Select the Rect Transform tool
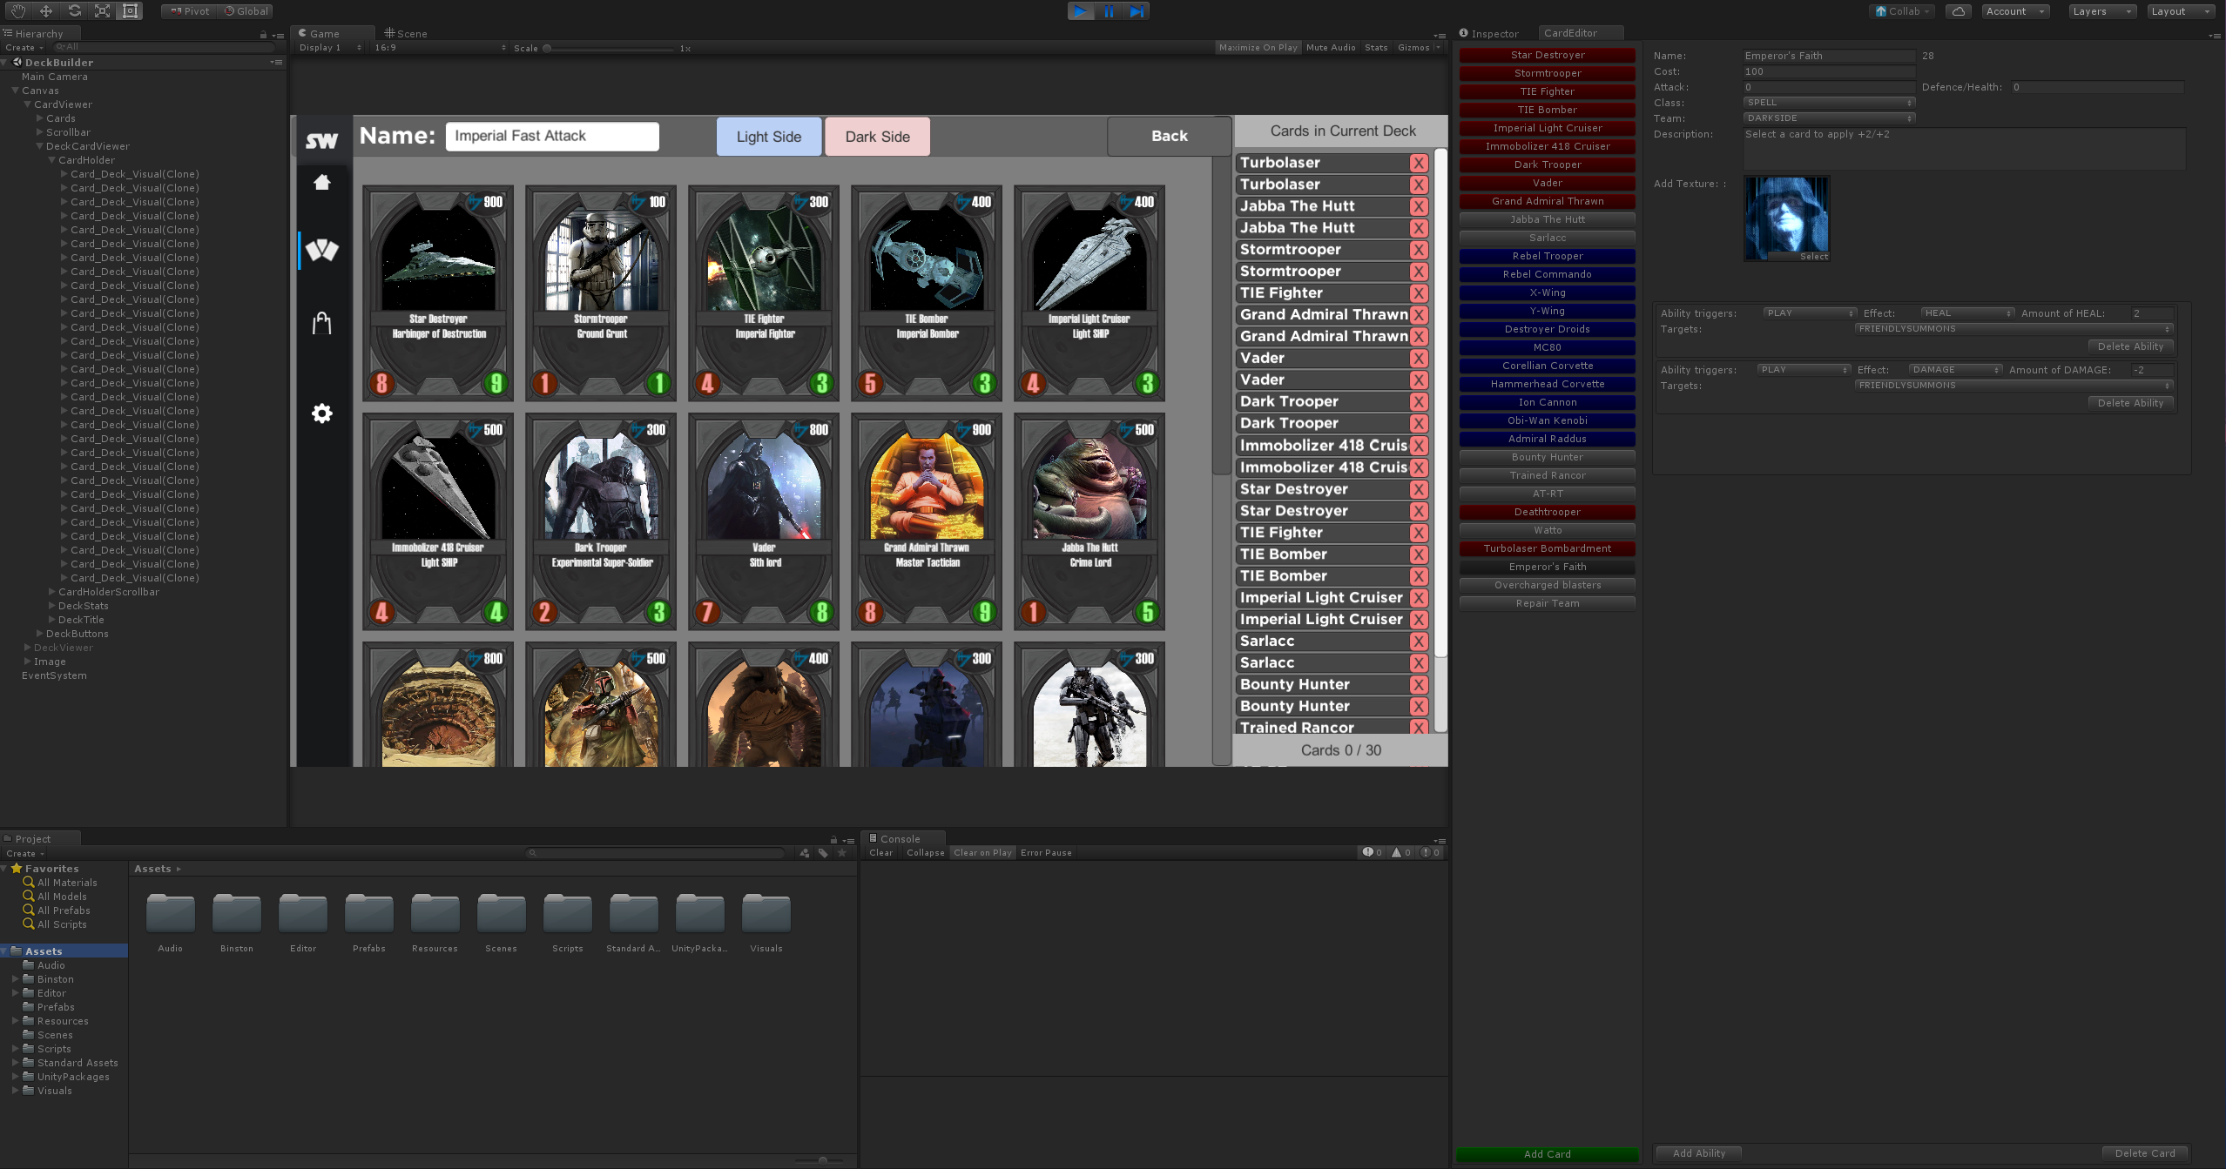 click(x=131, y=11)
